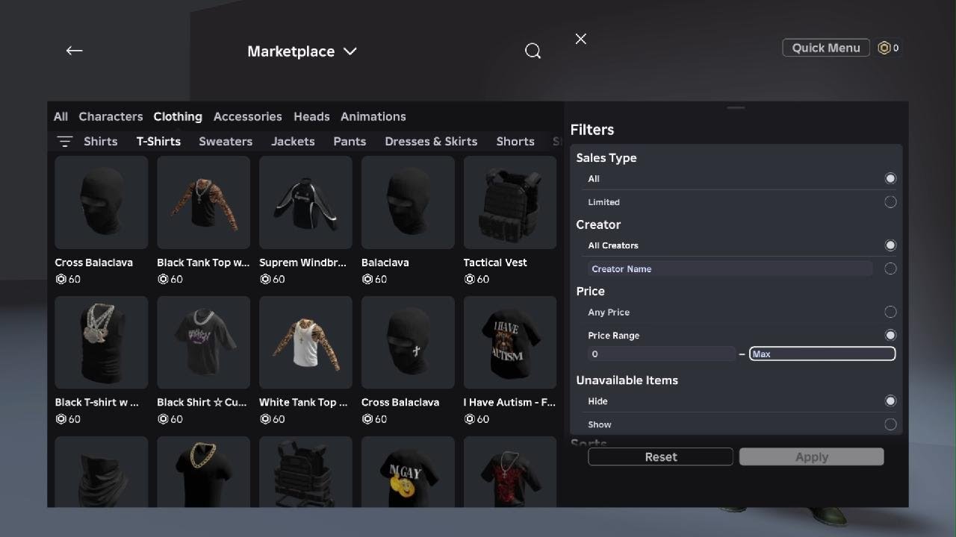Switch to the Clothing tab

pos(178,116)
